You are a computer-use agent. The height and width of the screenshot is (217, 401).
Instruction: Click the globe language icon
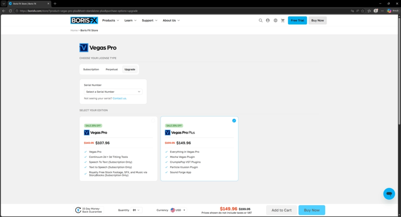tap(275, 20)
